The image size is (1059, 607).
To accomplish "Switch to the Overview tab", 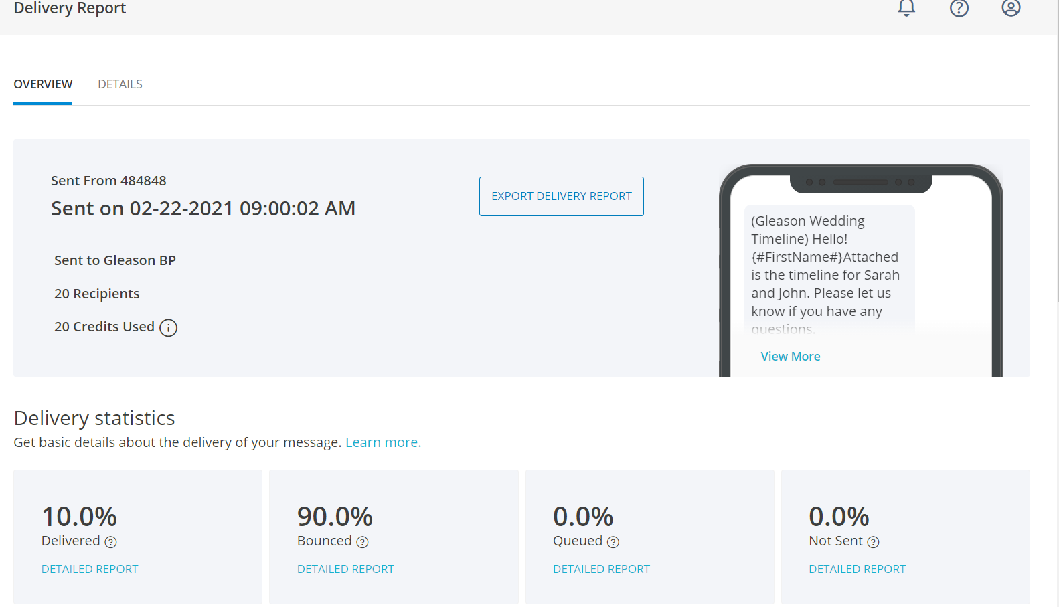I will 43,84.
